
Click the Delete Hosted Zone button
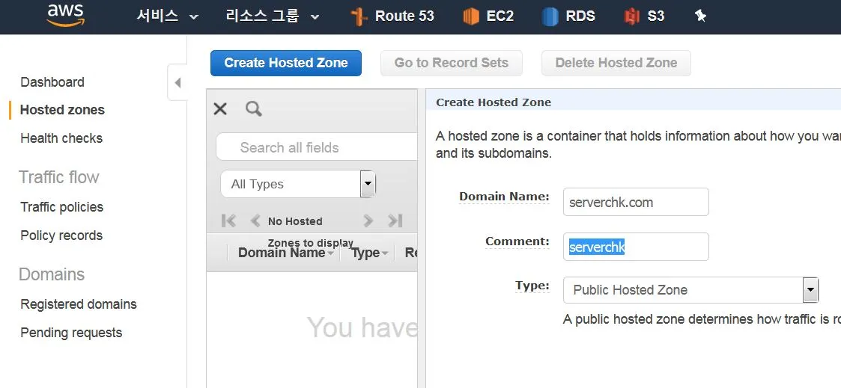[616, 63]
